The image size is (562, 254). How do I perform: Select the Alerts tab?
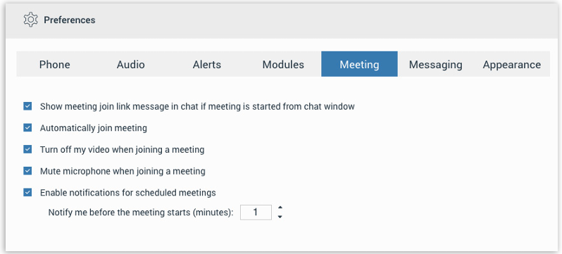coord(207,65)
